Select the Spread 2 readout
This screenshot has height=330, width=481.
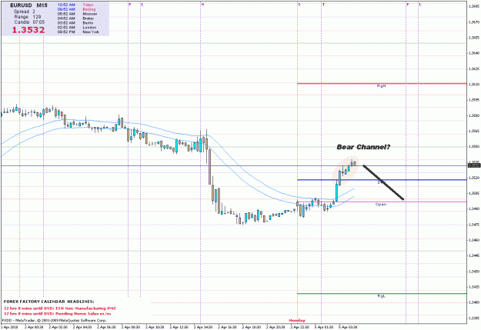coord(25,12)
